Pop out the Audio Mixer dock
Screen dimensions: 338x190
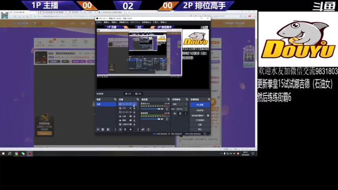tap(168, 99)
